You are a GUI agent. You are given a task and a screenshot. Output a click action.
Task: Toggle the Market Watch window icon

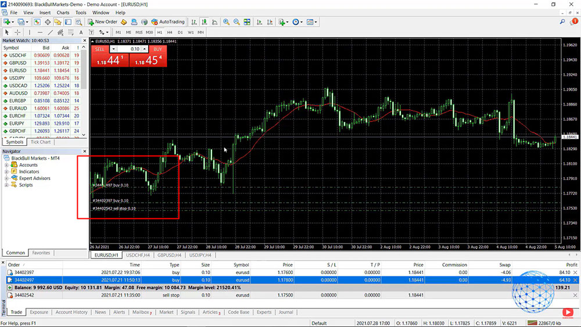37,22
